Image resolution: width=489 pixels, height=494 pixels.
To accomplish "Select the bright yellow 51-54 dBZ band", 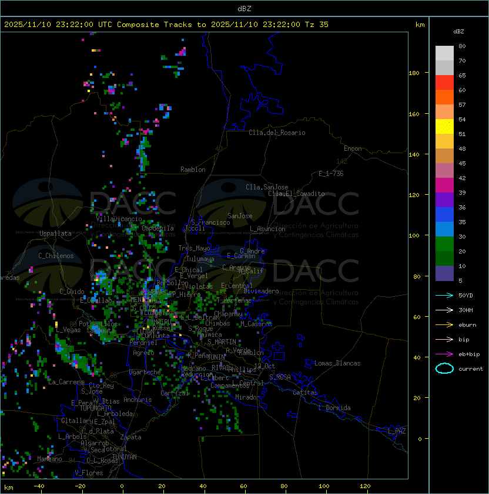I will 444,126.
